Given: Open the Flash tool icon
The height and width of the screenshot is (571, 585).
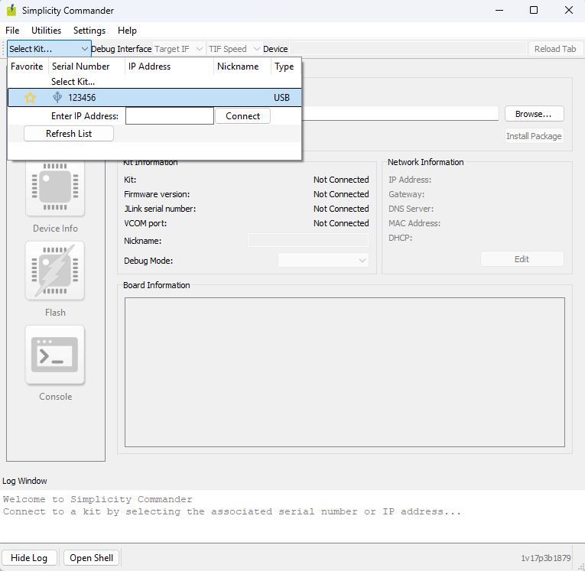Looking at the screenshot, I should point(55,271).
